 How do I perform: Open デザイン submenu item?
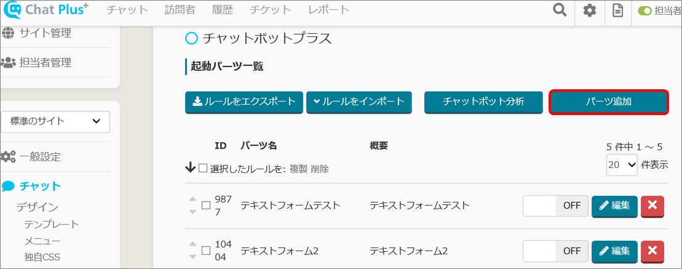click(38, 207)
